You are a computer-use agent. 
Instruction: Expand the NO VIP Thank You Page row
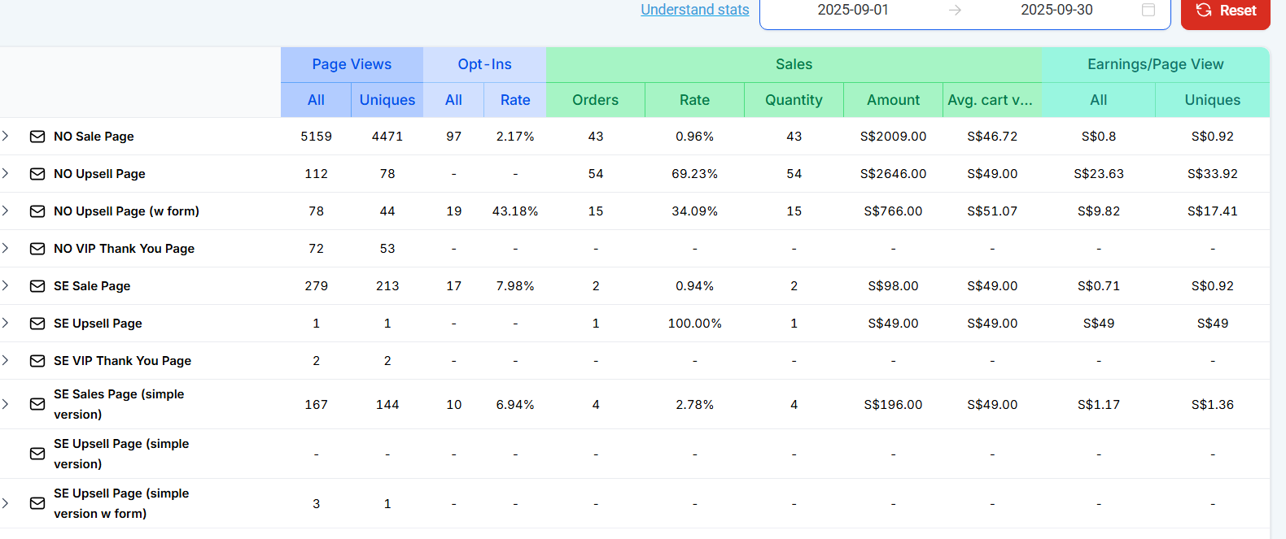coord(6,248)
